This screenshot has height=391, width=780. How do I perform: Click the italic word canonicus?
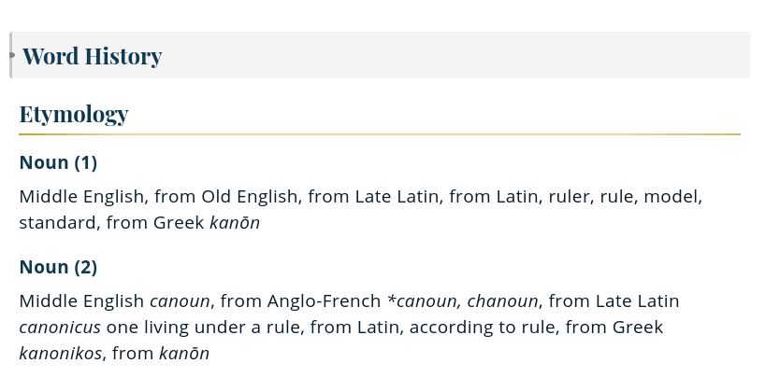tap(60, 328)
